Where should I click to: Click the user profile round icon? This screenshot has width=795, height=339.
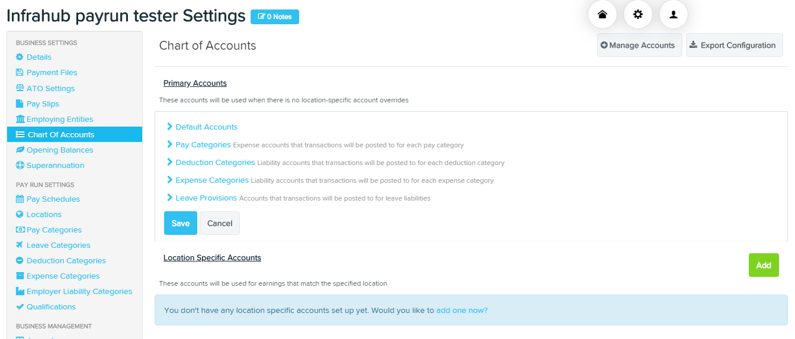tap(674, 15)
